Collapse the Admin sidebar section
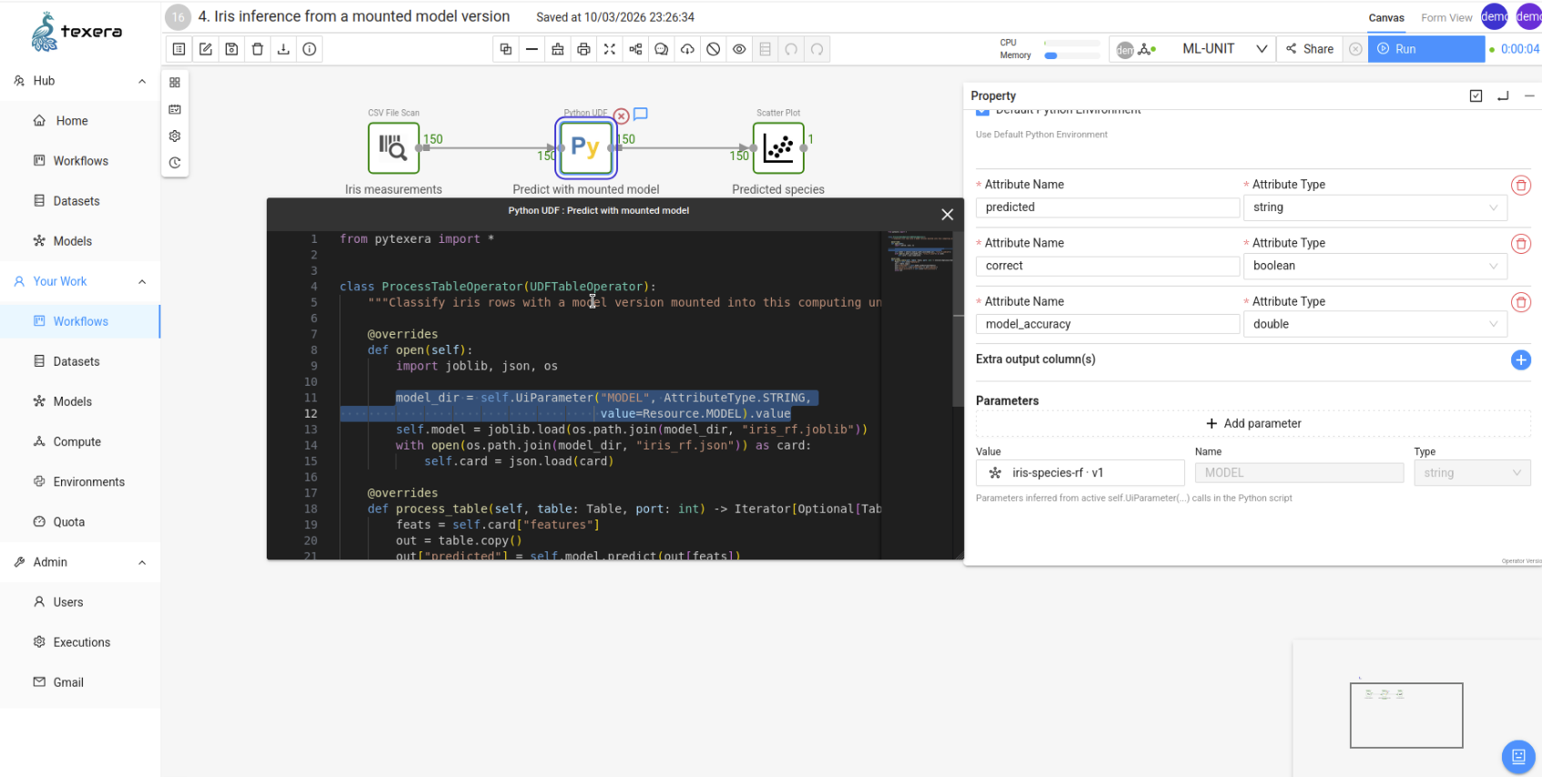The image size is (1542, 777). click(142, 562)
